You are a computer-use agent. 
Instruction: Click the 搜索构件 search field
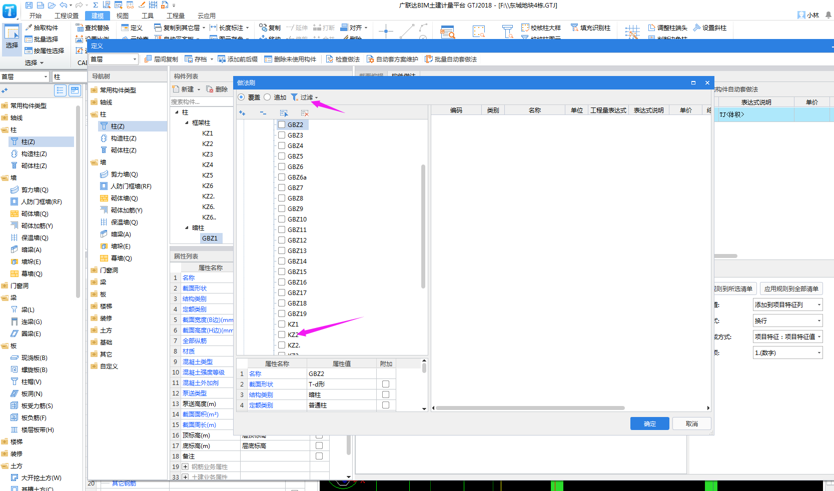[201, 101]
